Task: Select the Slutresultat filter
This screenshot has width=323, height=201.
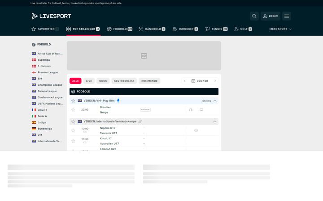Action: pyautogui.click(x=124, y=81)
